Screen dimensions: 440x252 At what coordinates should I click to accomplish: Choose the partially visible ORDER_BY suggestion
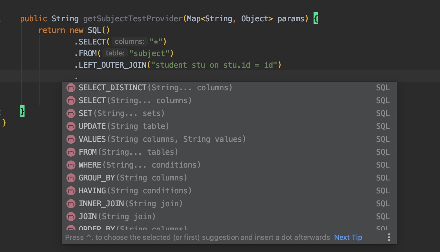click(133, 228)
